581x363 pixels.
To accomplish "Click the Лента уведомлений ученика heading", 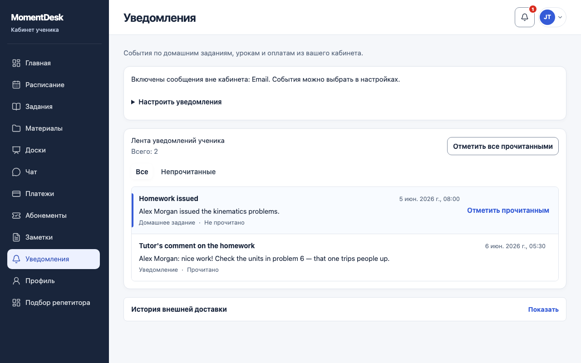I will point(178,141).
